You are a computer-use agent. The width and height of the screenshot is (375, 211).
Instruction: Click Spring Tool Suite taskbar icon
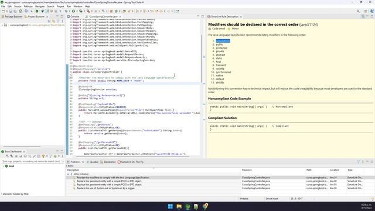(187, 206)
